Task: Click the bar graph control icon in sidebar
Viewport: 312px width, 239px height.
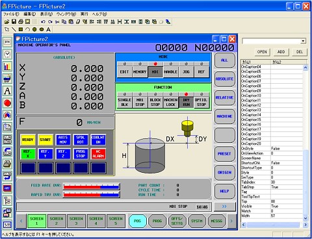Action: point(7,66)
